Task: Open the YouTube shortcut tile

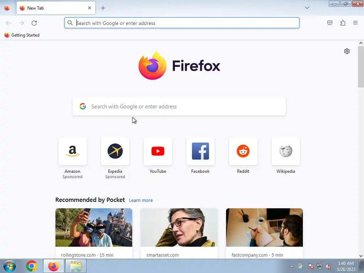Action: coord(158,151)
